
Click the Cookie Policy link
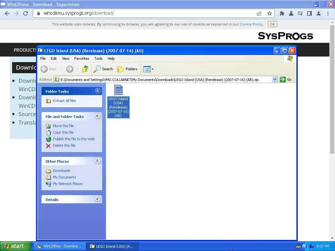pyautogui.click(x=251, y=24)
